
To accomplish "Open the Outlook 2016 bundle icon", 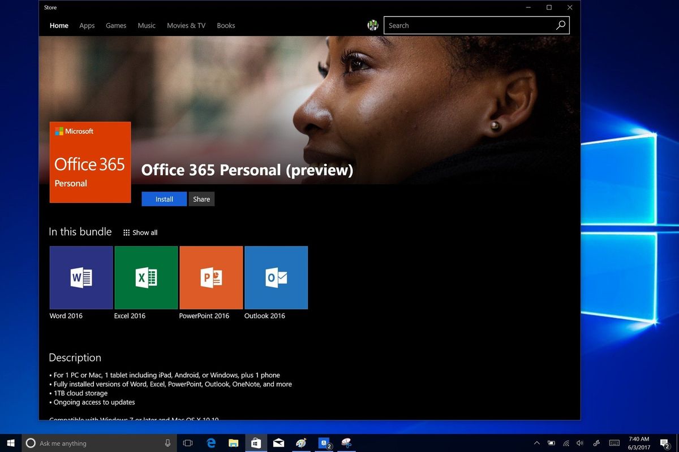I will (276, 277).
